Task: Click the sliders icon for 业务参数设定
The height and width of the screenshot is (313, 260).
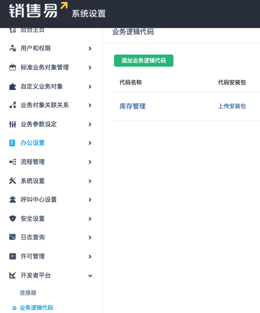Action: 13,124
